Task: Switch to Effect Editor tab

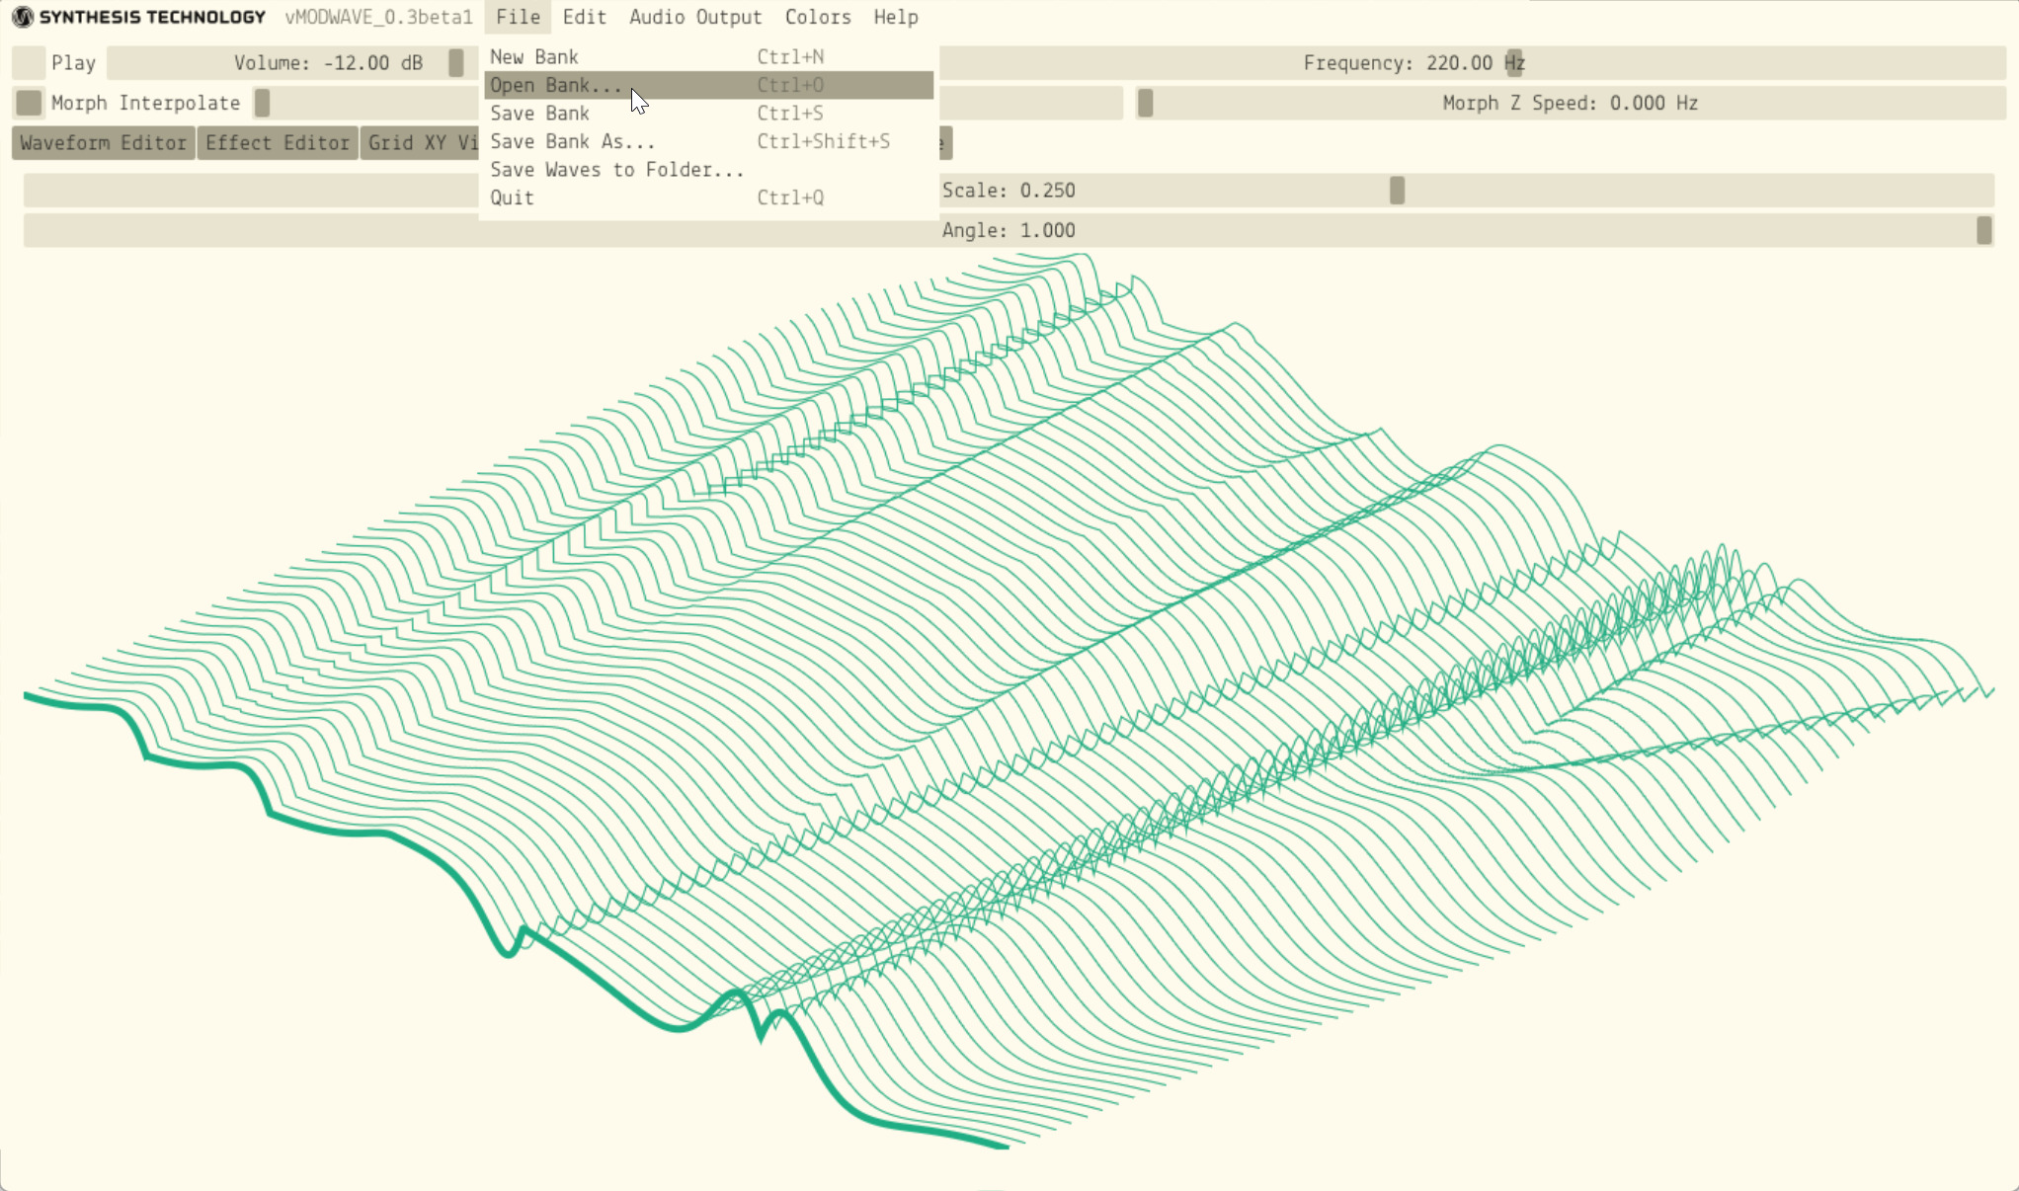Action: point(278,143)
